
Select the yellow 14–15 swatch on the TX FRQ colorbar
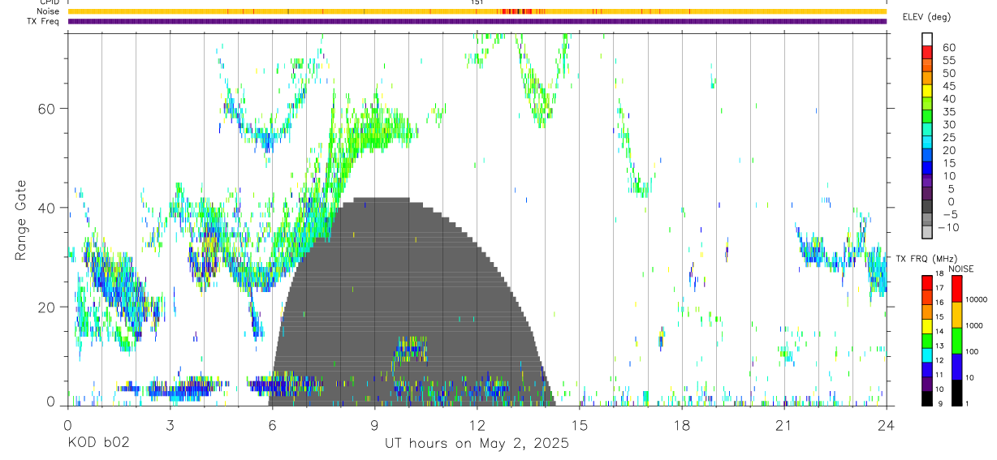tap(926, 326)
